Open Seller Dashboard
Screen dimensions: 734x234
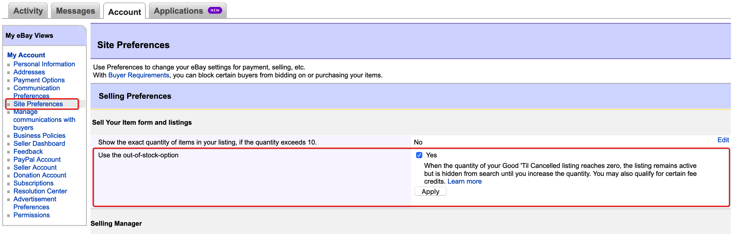click(39, 144)
